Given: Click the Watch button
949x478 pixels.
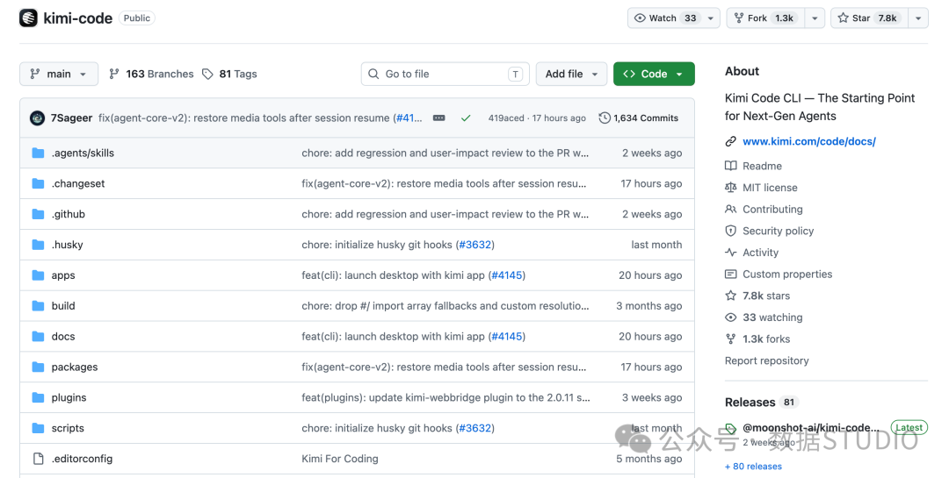Looking at the screenshot, I should (665, 18).
